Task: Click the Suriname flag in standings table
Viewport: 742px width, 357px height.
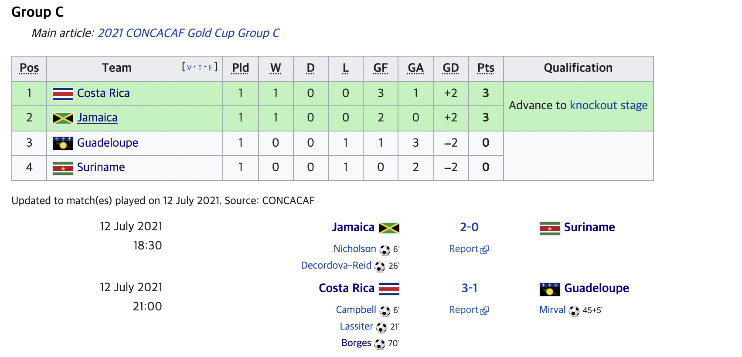Action: (x=63, y=168)
